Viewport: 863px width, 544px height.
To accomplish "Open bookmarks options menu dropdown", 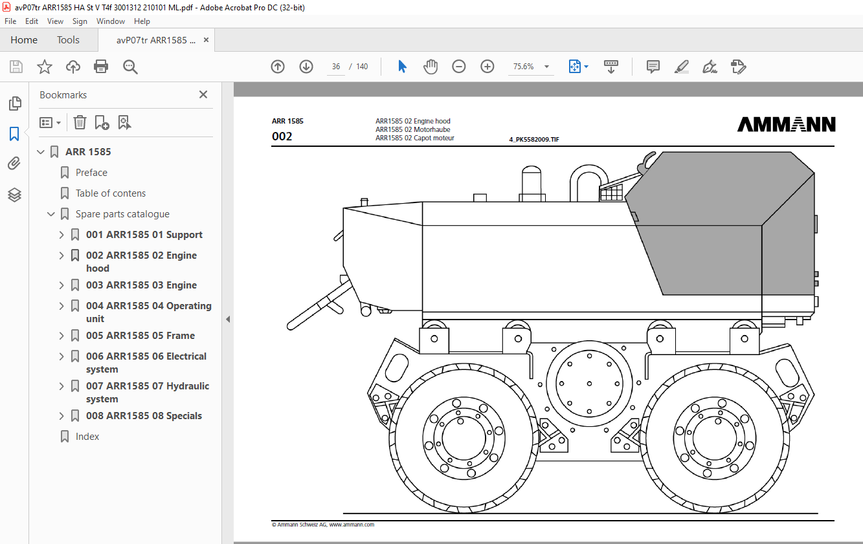I will point(50,122).
